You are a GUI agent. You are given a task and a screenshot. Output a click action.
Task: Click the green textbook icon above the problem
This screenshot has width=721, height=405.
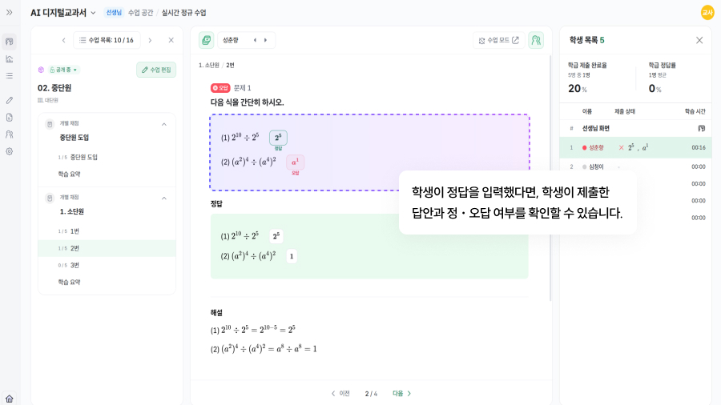click(x=207, y=40)
